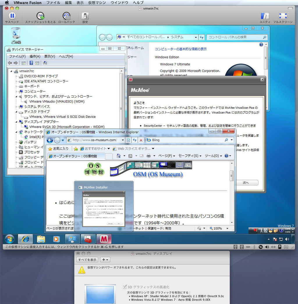298x304 pixels.
Task: Open 仮想マシン menu in Mac menu bar
Action: 97,3
